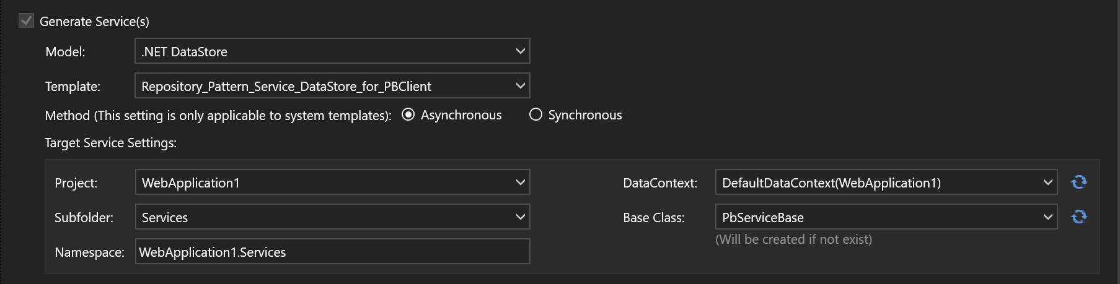Image resolution: width=1120 pixels, height=284 pixels.
Task: Click the Target Service Settings heading
Action: tap(110, 143)
